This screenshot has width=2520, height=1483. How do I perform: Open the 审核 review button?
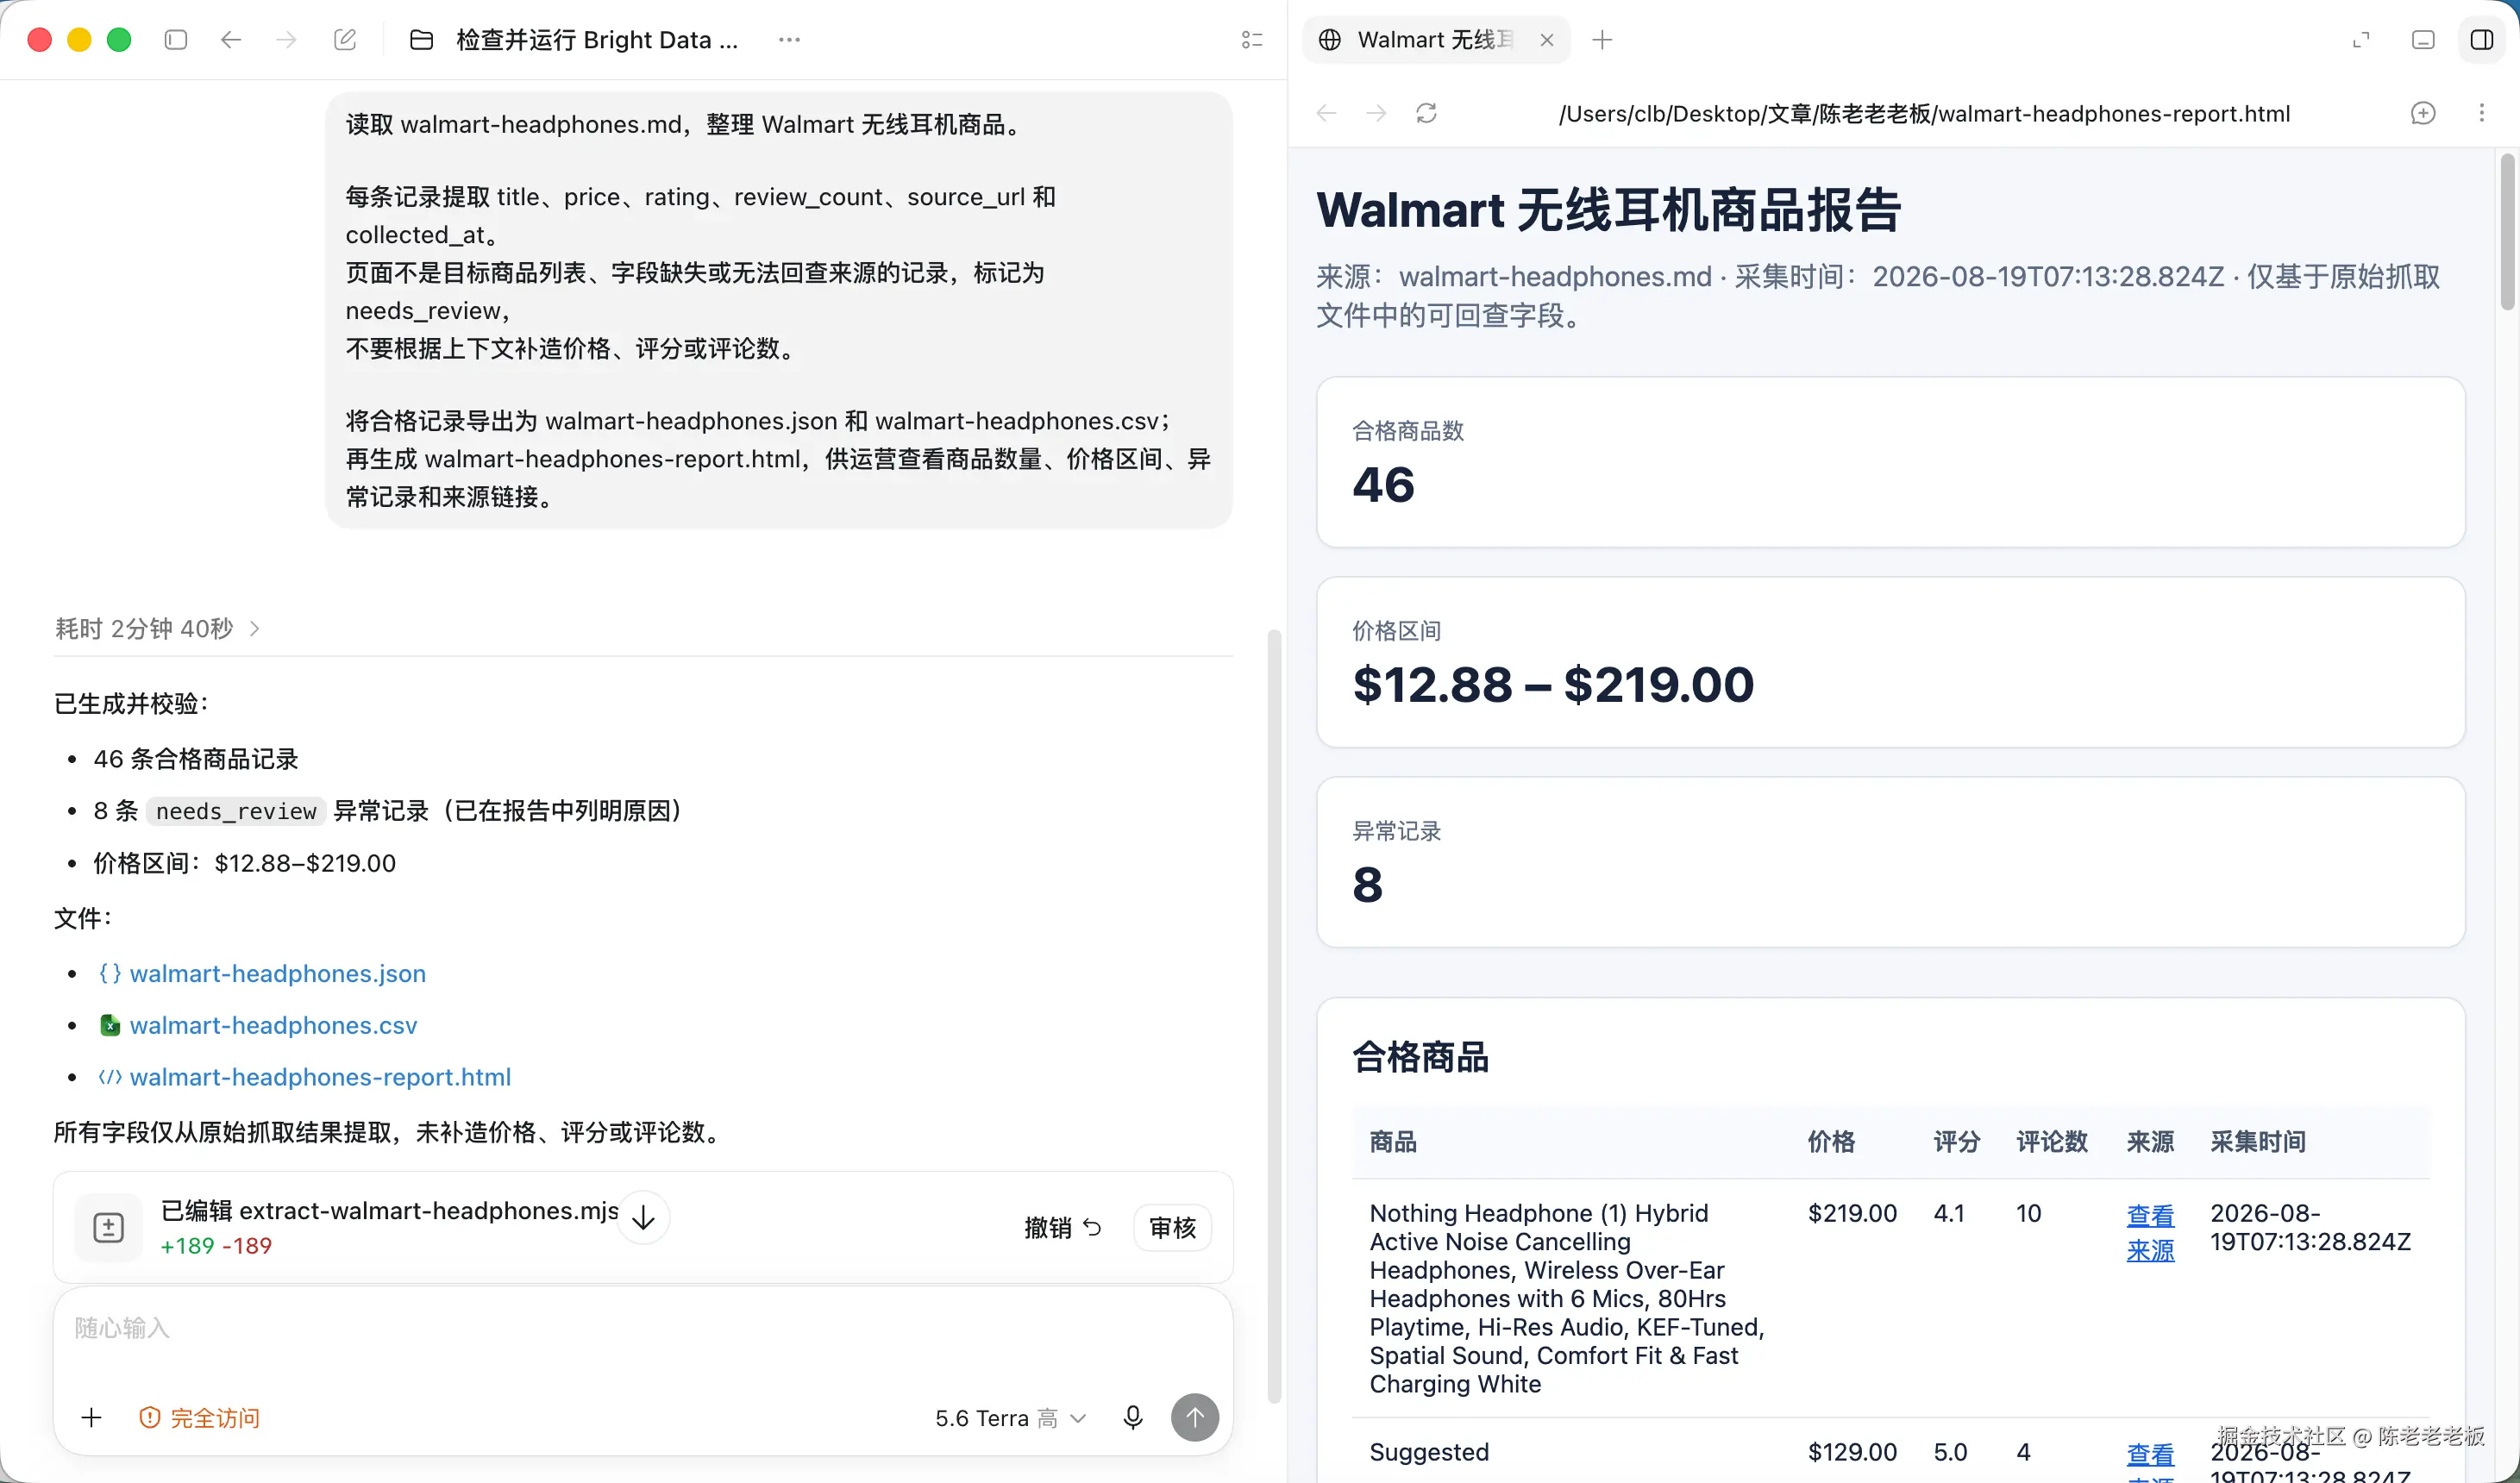[1172, 1227]
